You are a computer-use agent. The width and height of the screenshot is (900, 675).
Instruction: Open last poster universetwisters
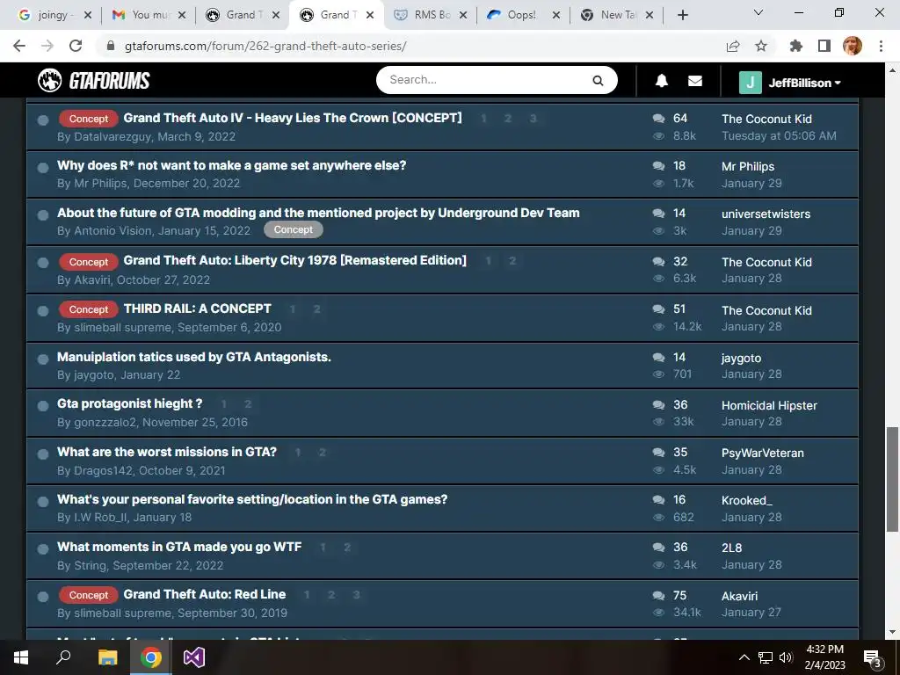(766, 214)
